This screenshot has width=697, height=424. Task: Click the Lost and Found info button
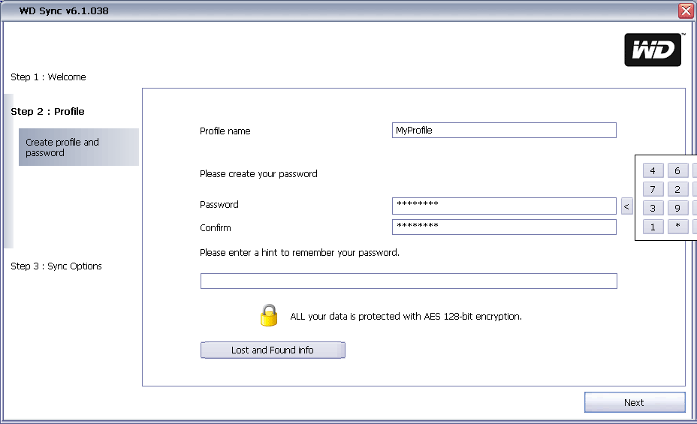[x=273, y=350]
